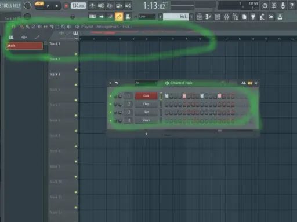Open the Line snap dropdown
This screenshot has height=222, width=297.
coord(147,17)
